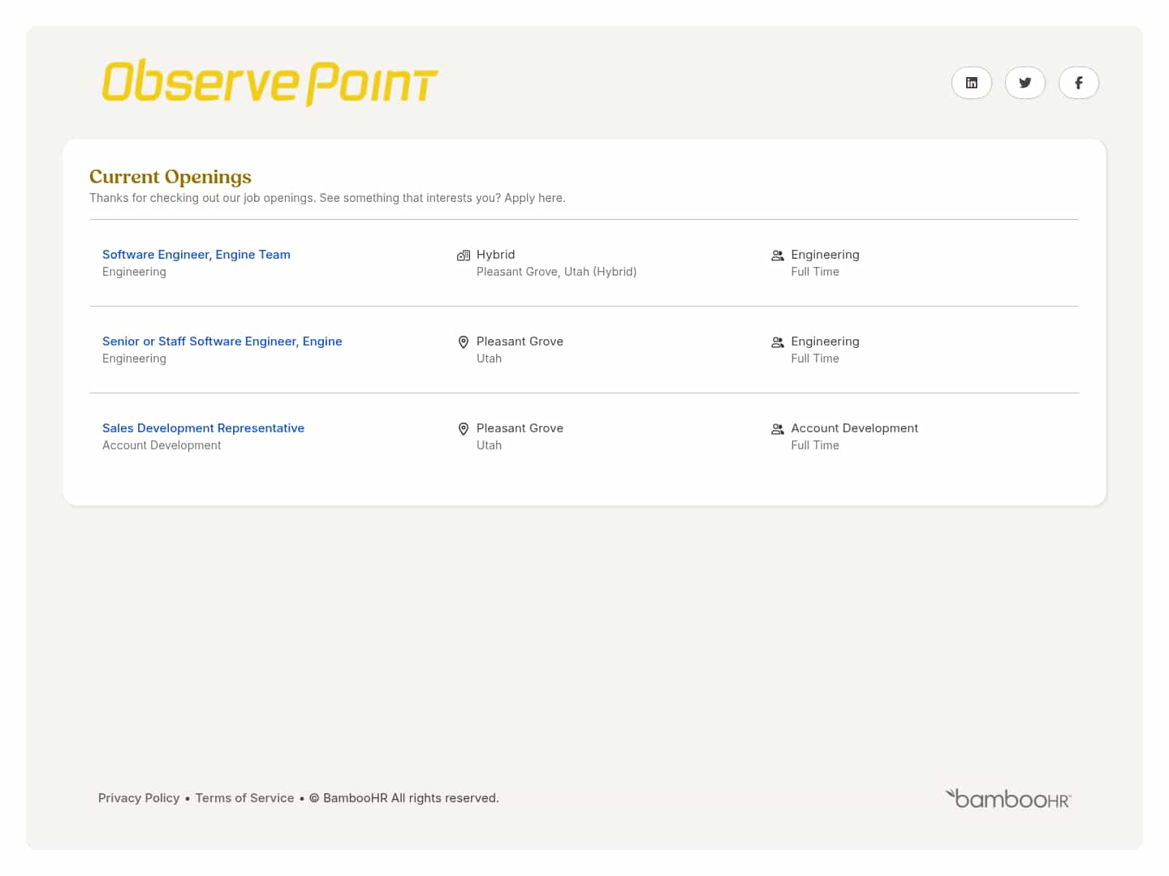Image resolution: width=1169 pixels, height=876 pixels.
Task: Click the Engineering label under the first job title
Action: [134, 271]
